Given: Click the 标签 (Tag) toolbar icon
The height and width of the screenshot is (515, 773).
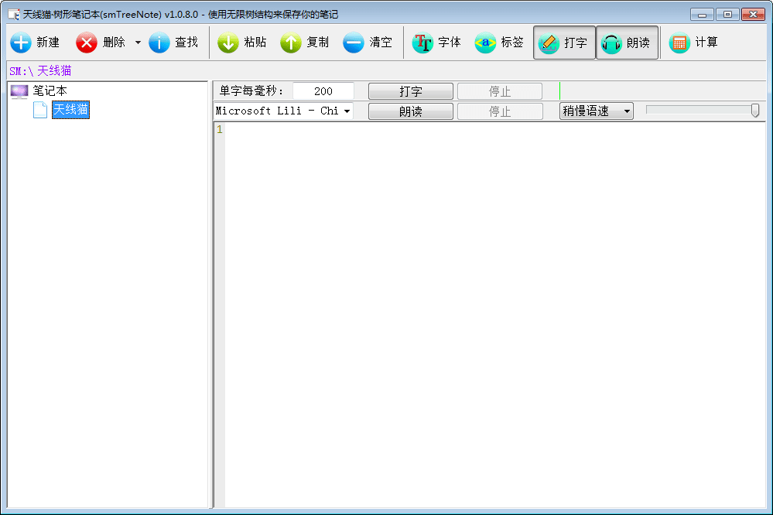Looking at the screenshot, I should point(485,43).
